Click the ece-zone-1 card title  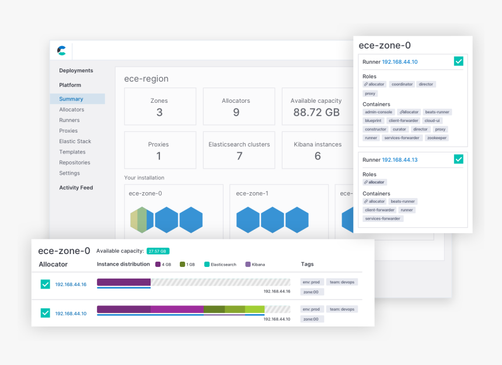coord(252,193)
